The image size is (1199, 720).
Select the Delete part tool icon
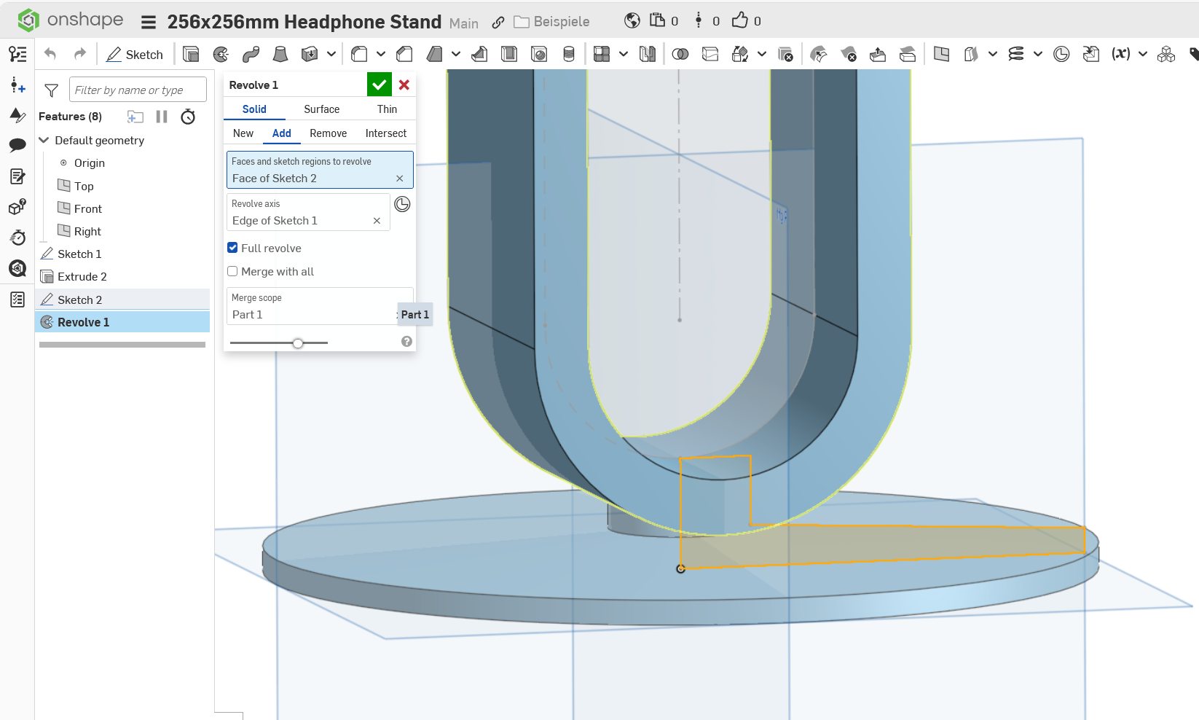click(785, 54)
